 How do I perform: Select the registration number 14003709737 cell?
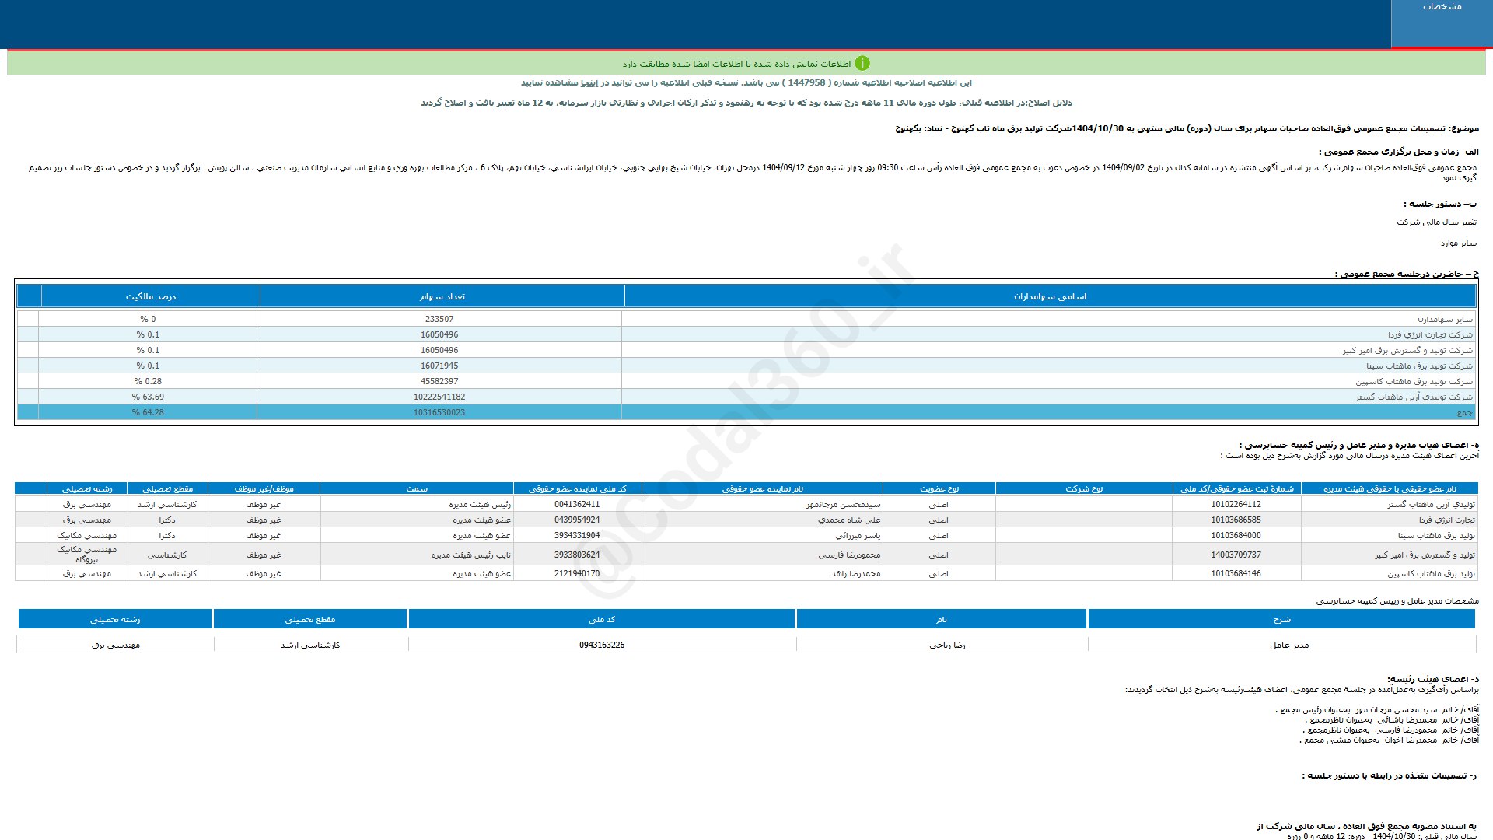1236,555
